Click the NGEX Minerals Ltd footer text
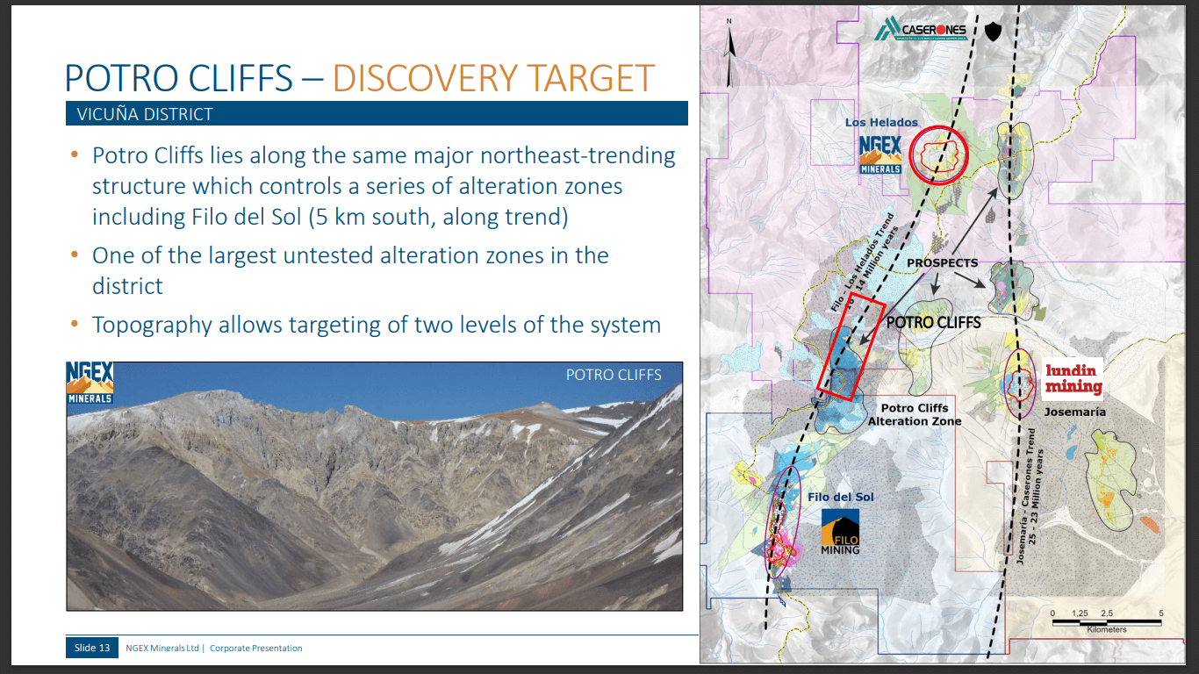 pos(163,649)
